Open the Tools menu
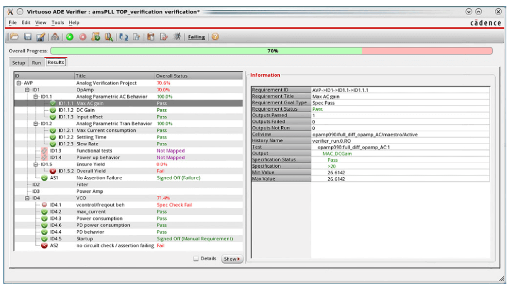Viewport: 510px width, 289px height. tap(58, 22)
